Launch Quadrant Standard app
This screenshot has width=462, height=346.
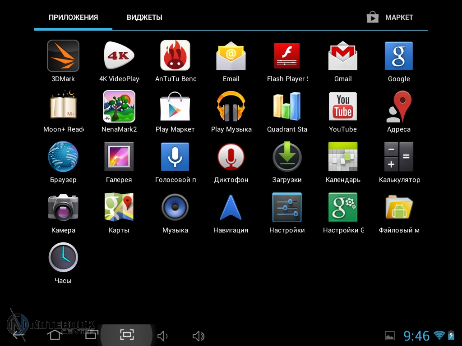[x=287, y=107]
